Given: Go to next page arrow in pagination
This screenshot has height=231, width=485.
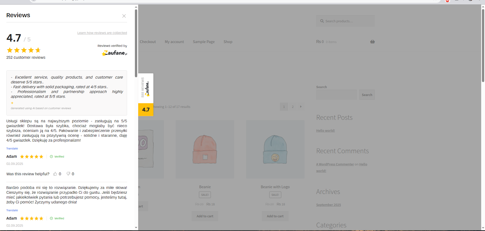Looking at the screenshot, I should click(x=301, y=107).
